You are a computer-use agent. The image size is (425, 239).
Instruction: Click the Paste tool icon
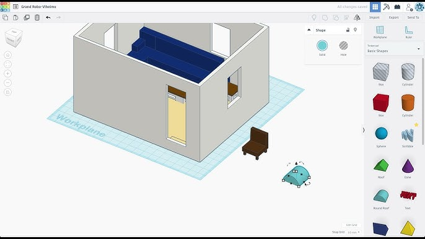pyautogui.click(x=15, y=17)
